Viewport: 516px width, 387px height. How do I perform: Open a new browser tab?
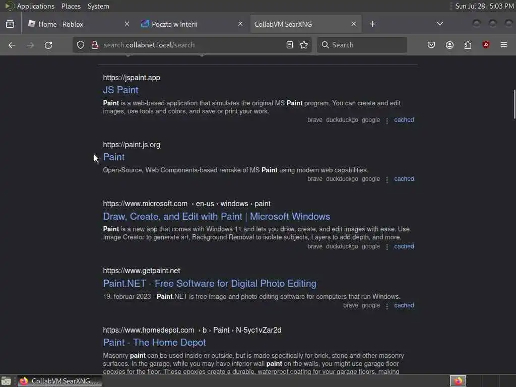pos(372,24)
